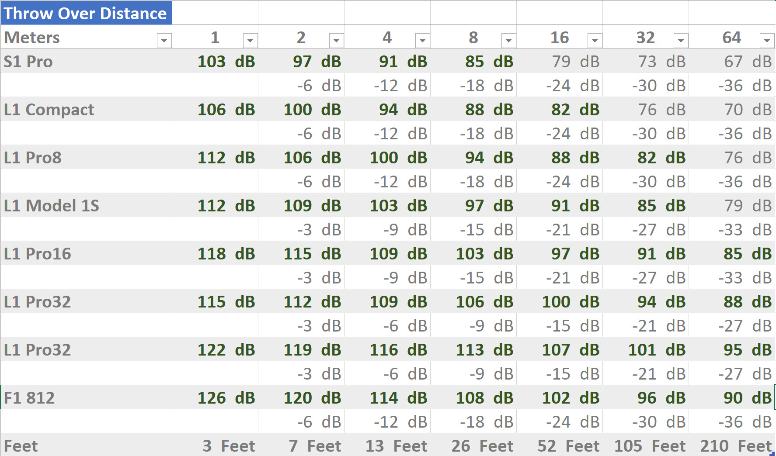Image resolution: width=776 pixels, height=456 pixels.
Task: Select the Throw Over Distance title cell
Action: (x=86, y=13)
